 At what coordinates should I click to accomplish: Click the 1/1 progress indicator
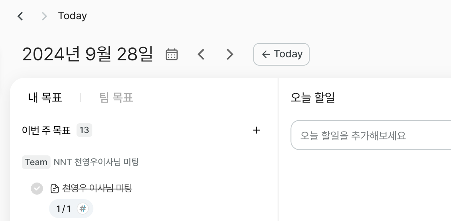pos(64,209)
